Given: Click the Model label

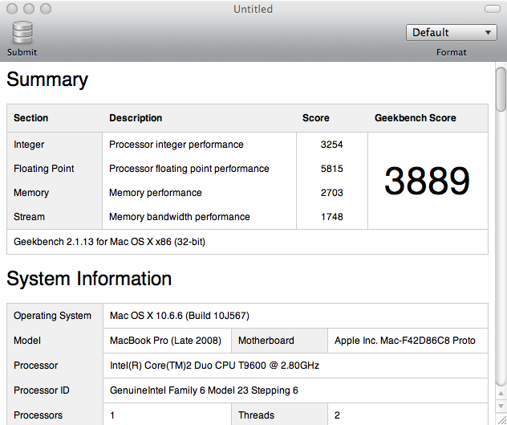Looking at the screenshot, I should [27, 341].
